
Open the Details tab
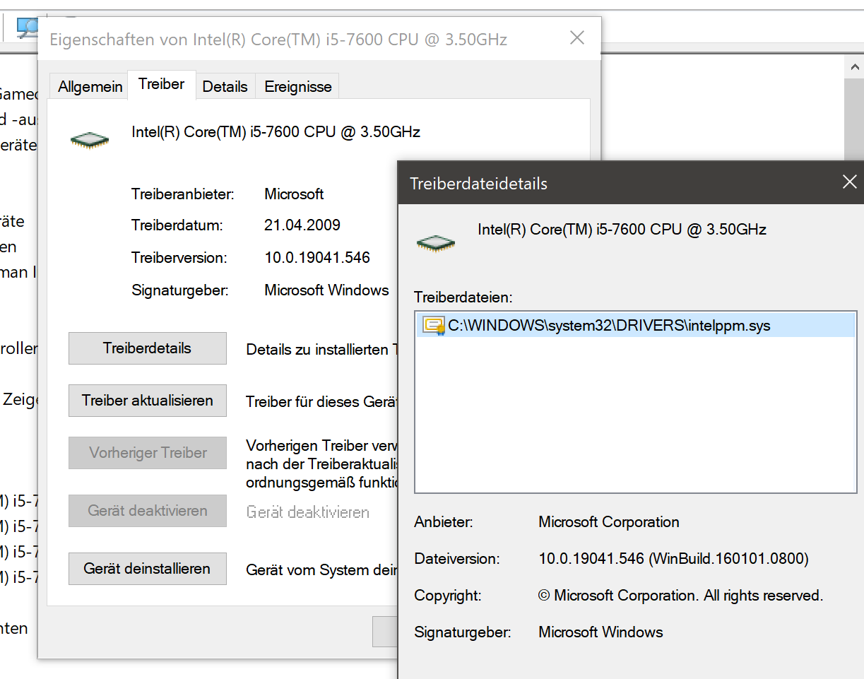[x=225, y=86]
